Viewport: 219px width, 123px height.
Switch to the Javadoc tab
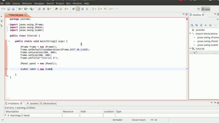click(x=33, y=104)
